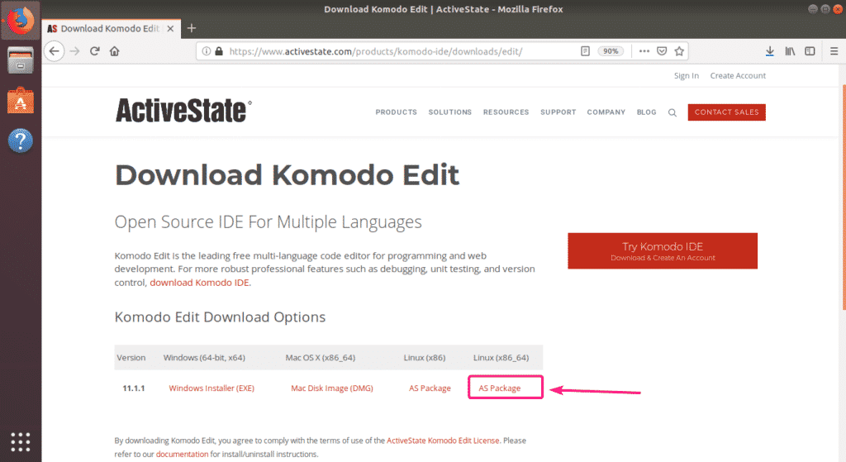Go back to the previous page
846x462 pixels.
click(54, 51)
